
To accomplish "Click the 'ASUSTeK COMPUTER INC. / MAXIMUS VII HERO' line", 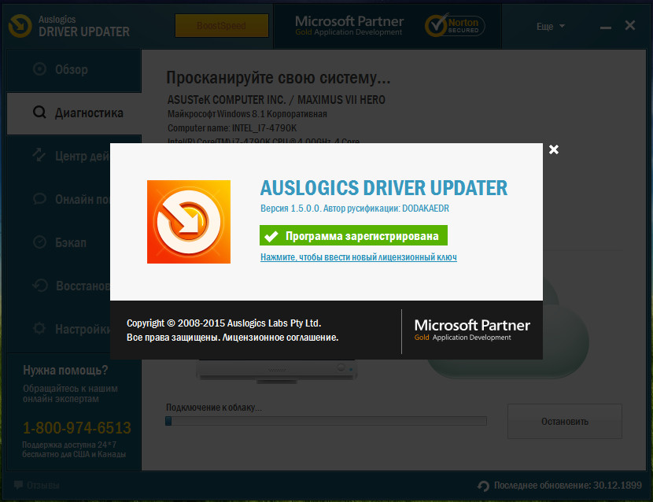I will (276, 100).
